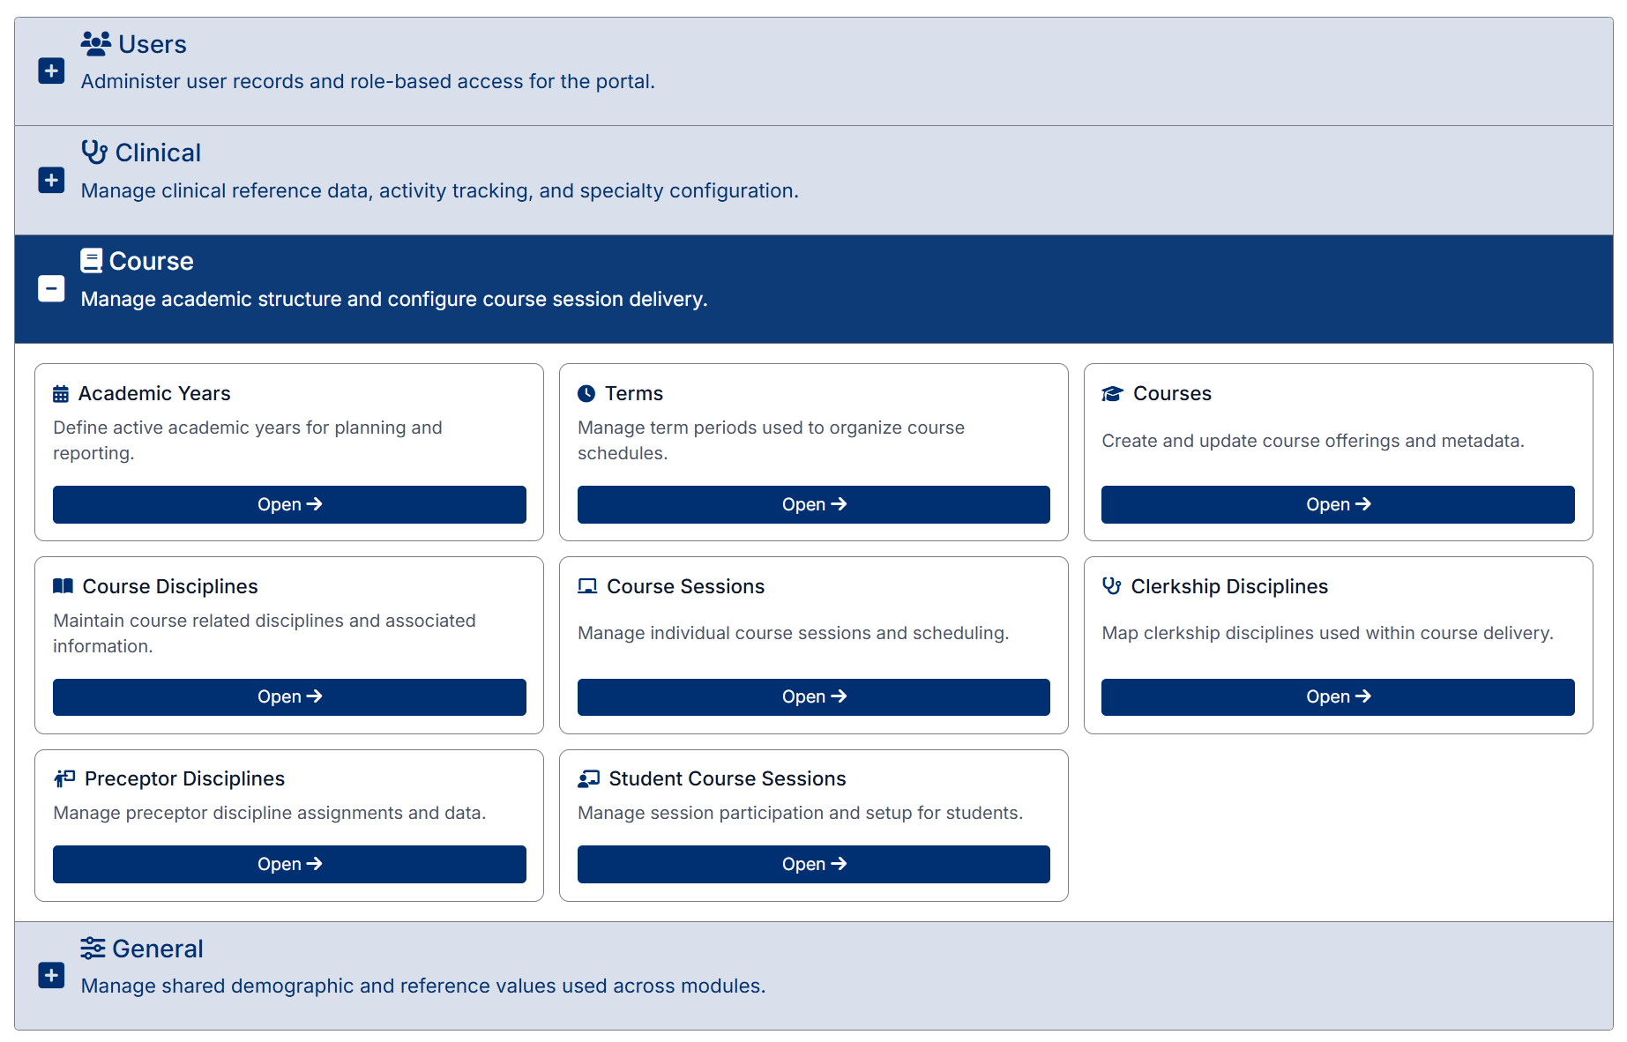Click the Users group icon
The height and width of the screenshot is (1042, 1627).
click(x=95, y=43)
